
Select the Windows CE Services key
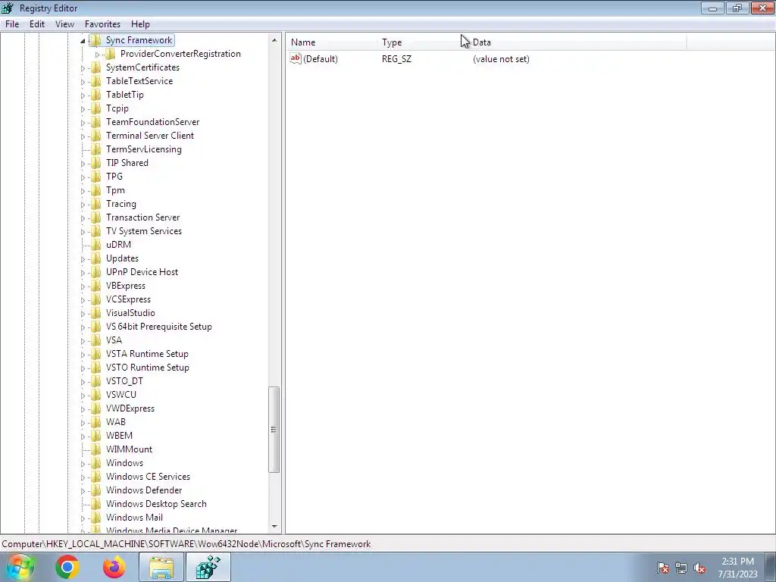click(148, 477)
